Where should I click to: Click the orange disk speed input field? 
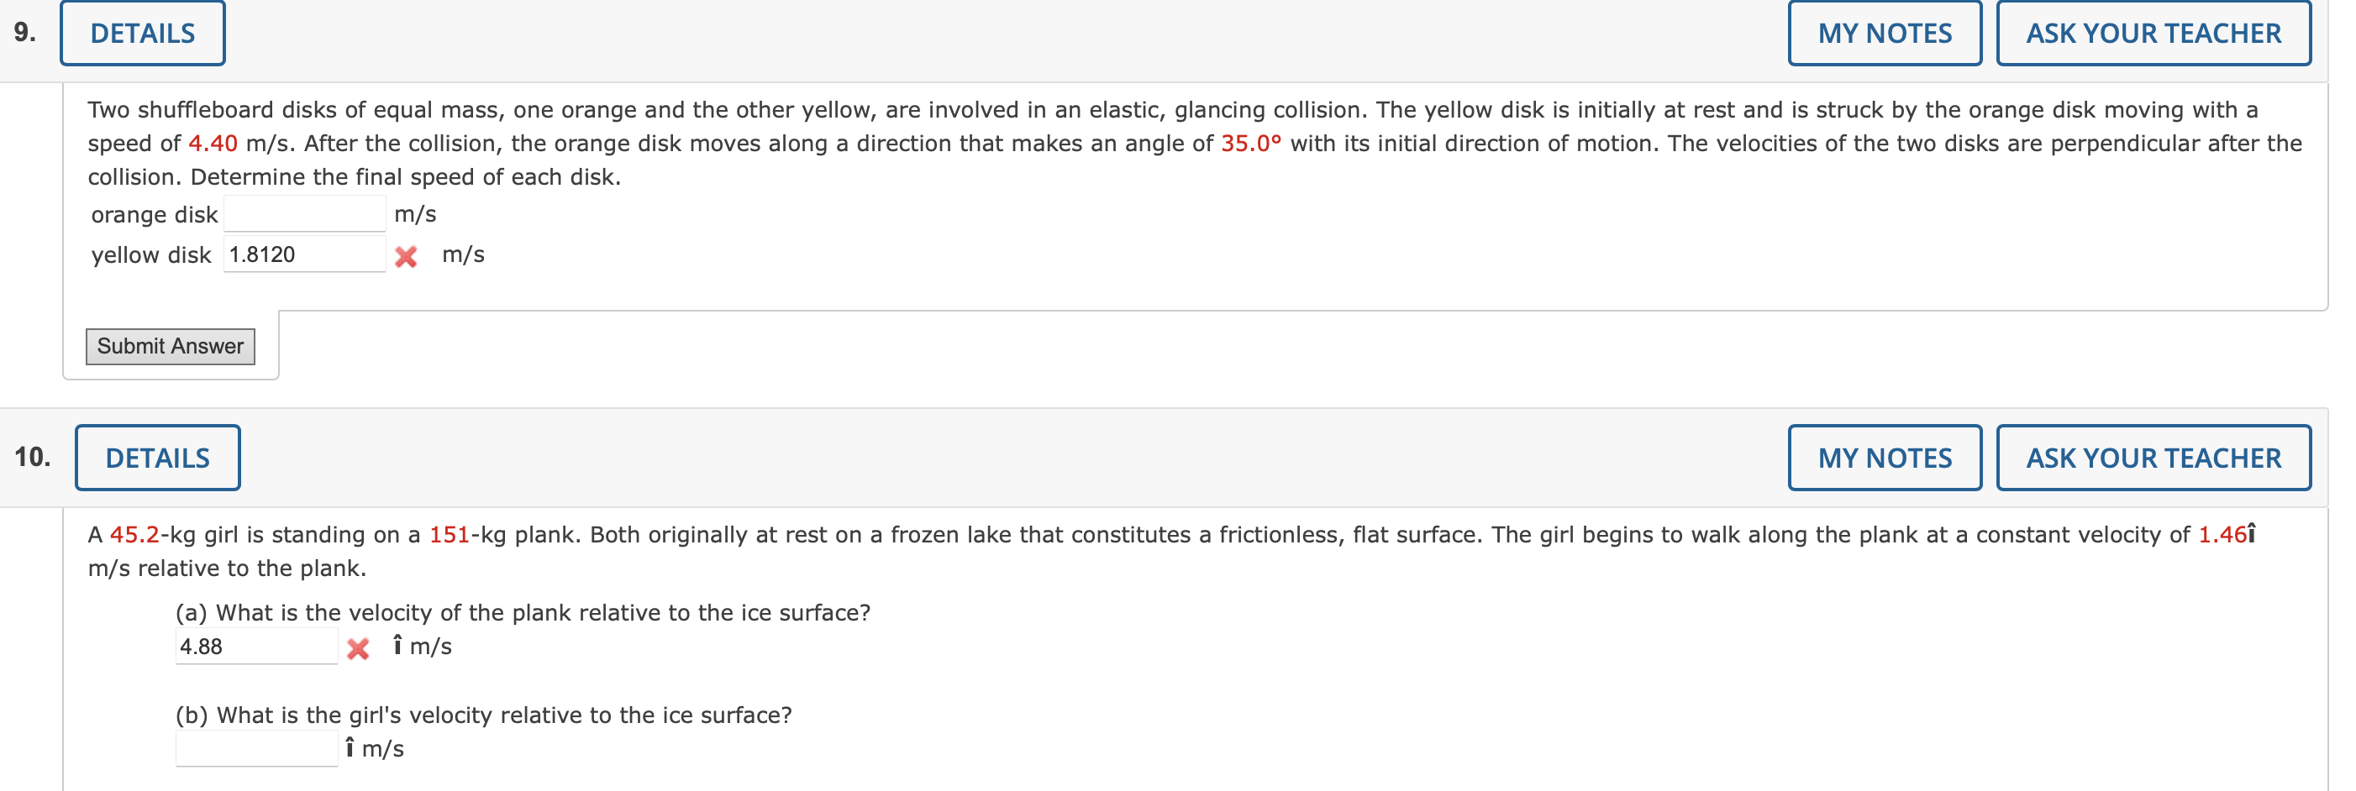[304, 213]
